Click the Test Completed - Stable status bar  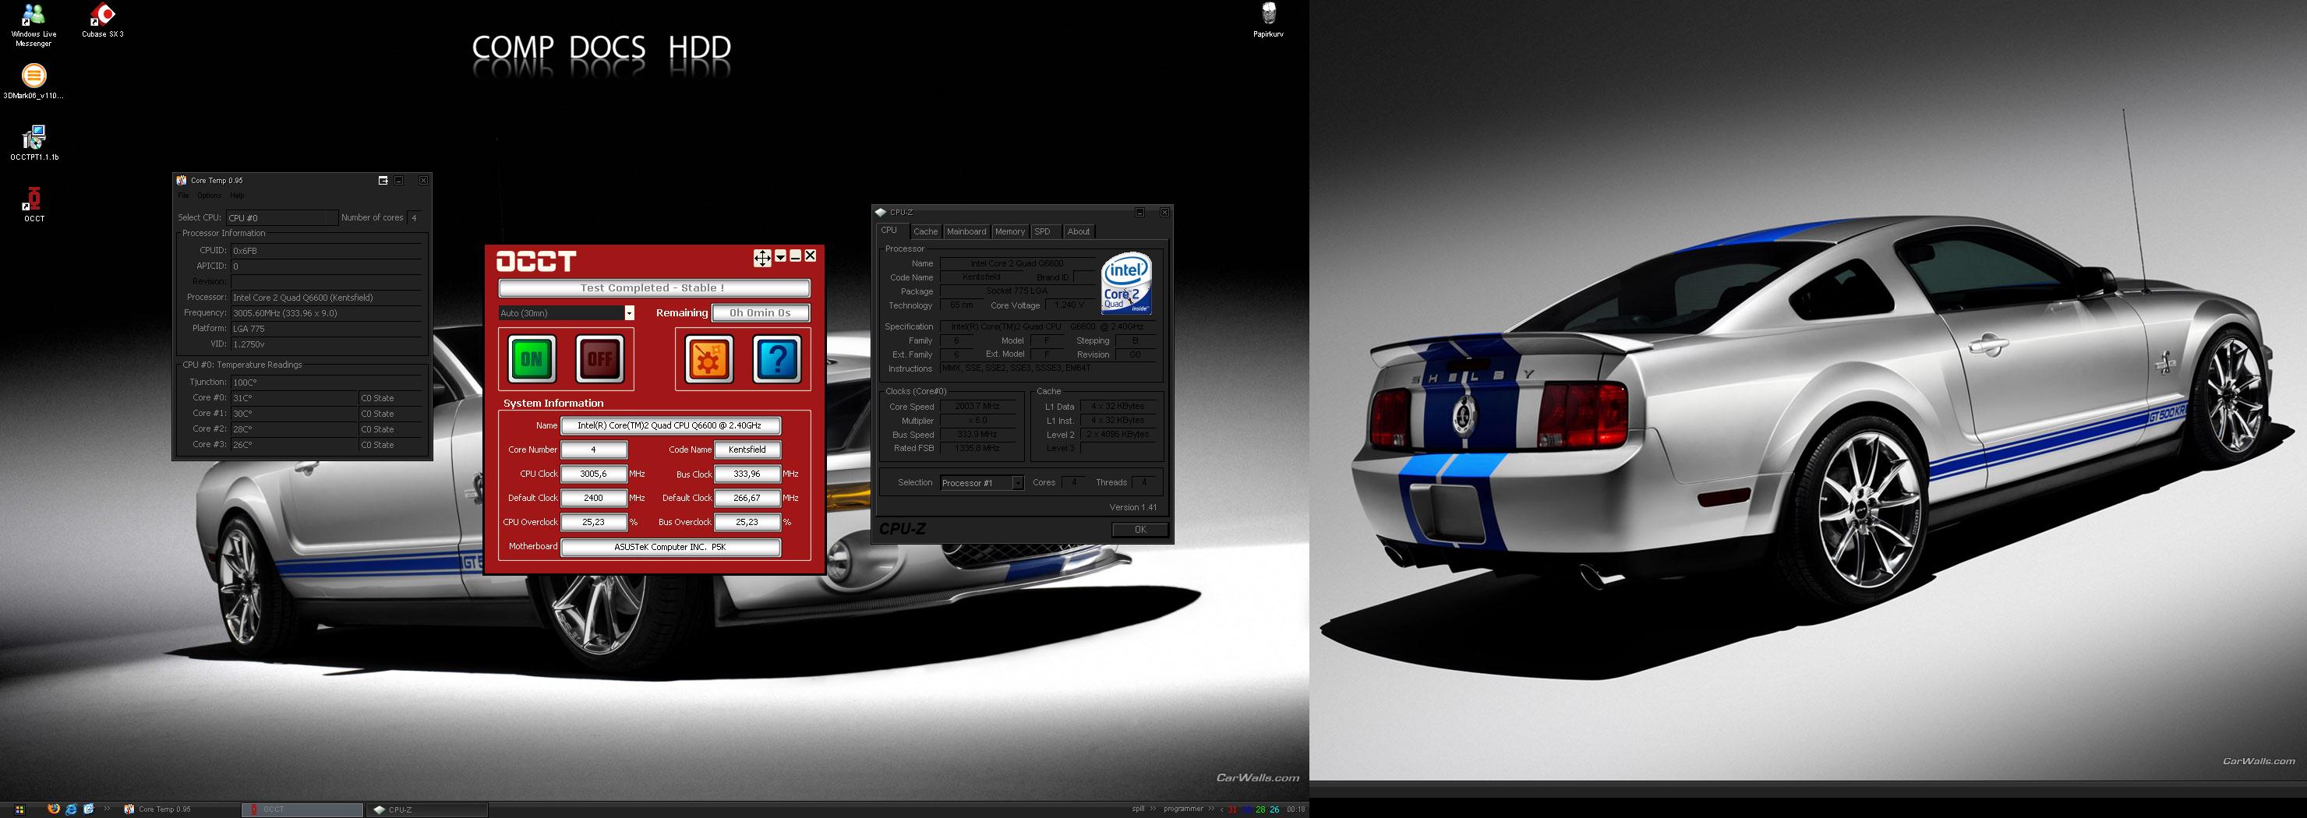click(654, 288)
